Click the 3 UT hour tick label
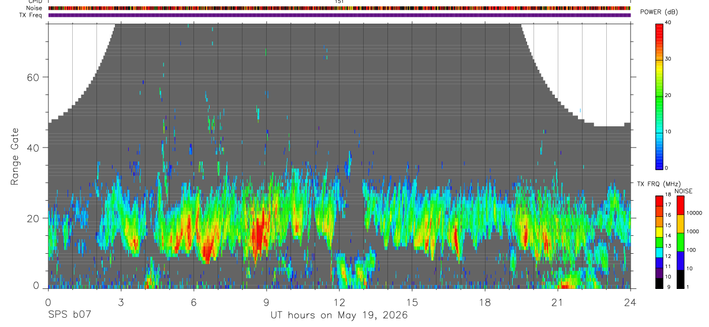Screen dimensions: 709x327 121,302
